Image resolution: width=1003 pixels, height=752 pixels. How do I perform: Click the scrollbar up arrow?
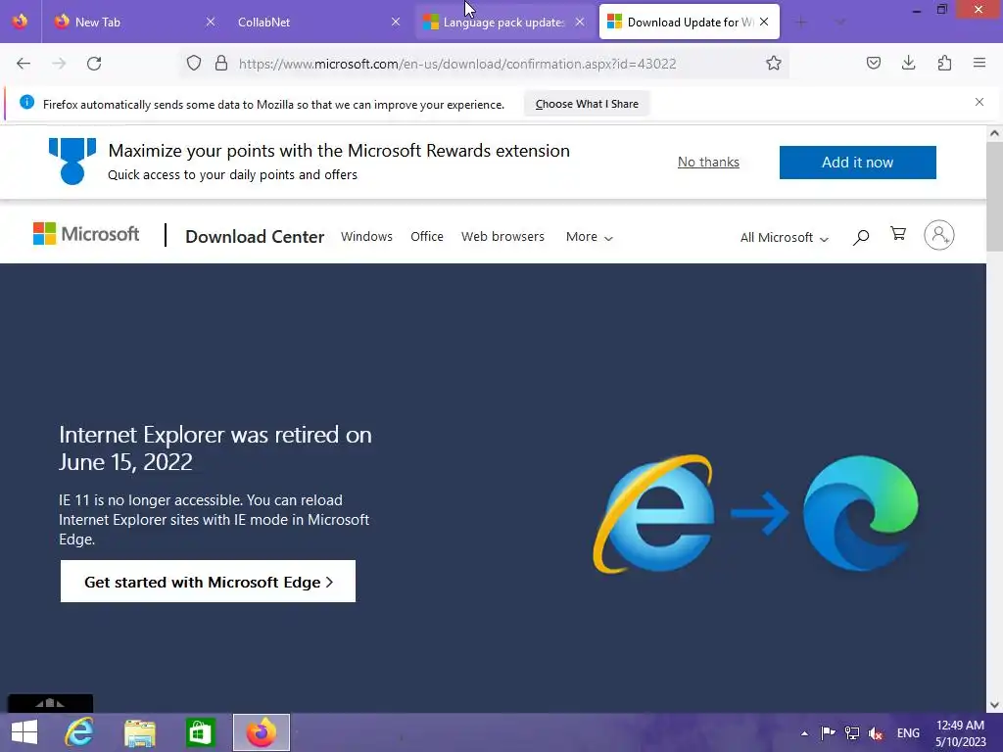pyautogui.click(x=994, y=133)
